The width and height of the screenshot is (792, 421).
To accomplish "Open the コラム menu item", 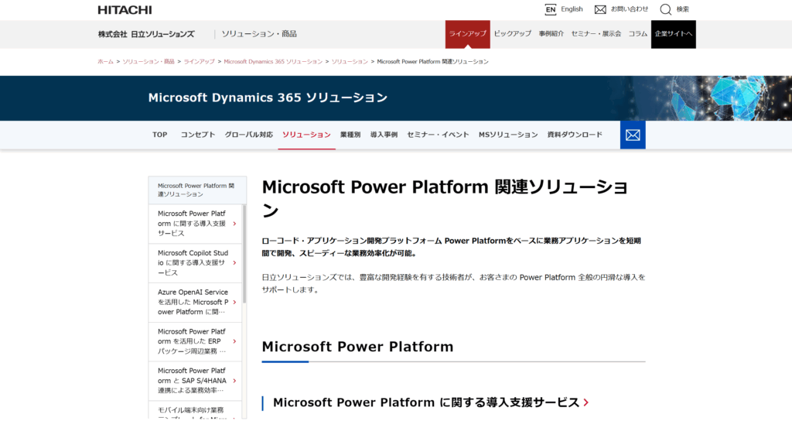I will [x=637, y=34].
